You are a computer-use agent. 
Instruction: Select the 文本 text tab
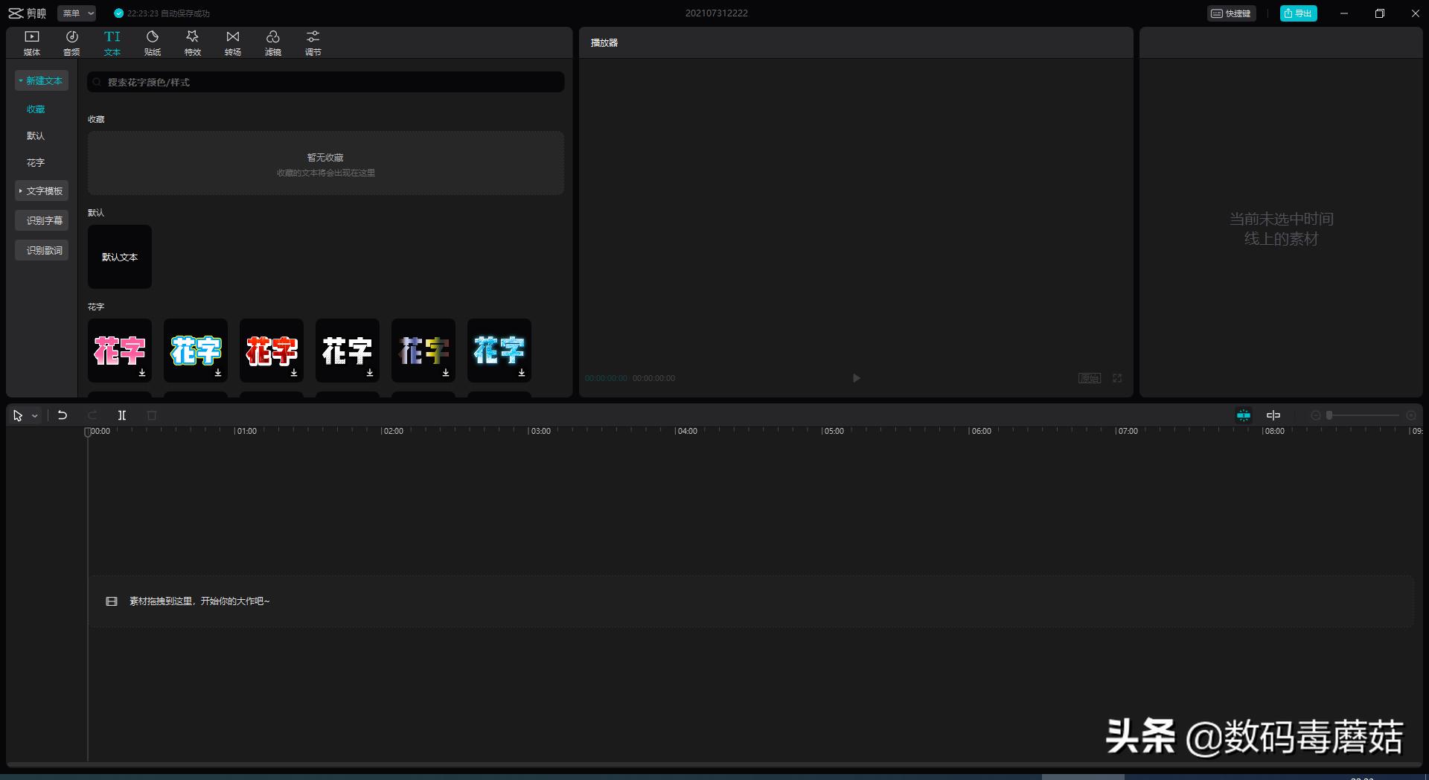tap(112, 43)
